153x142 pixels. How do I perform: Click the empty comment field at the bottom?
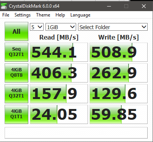pyautogui.click(x=76, y=133)
